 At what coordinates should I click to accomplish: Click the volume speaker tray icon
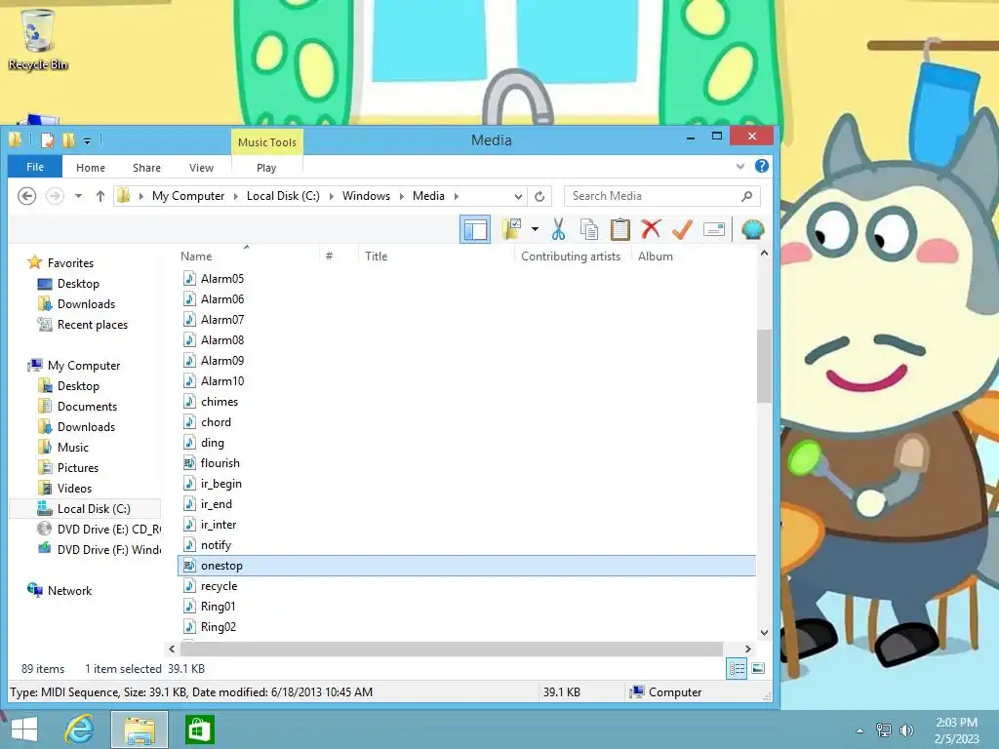pyautogui.click(x=906, y=730)
